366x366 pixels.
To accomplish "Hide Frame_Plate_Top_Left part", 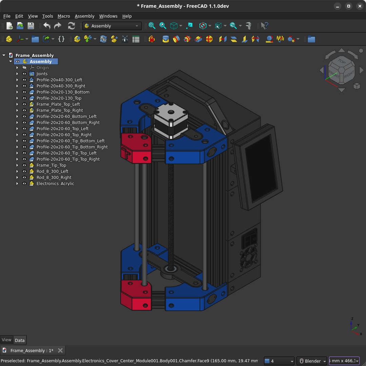I will click(x=24, y=104).
